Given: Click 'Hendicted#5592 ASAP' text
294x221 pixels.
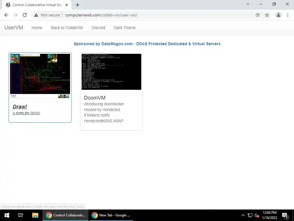Looking at the screenshot, I should click(104, 121).
